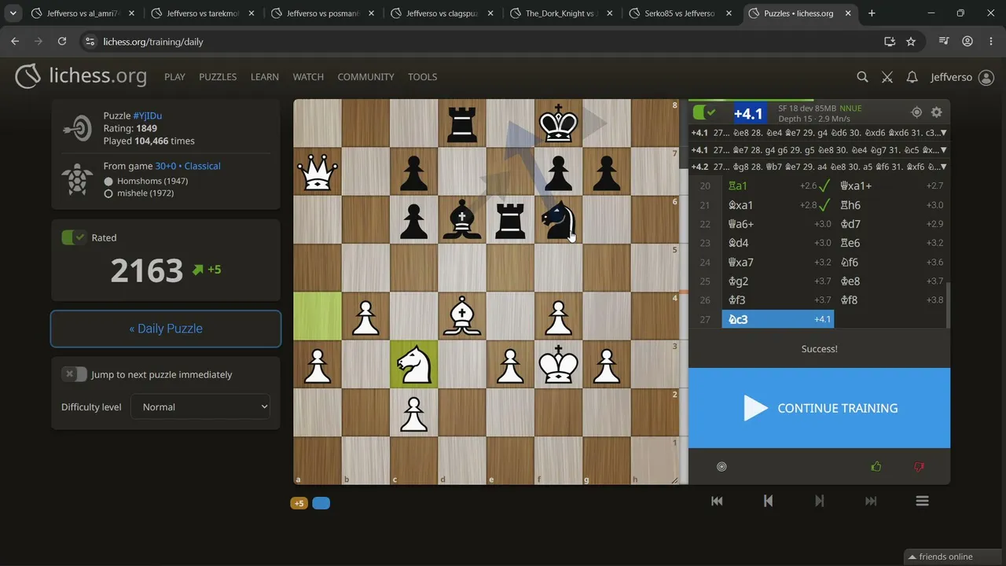The image size is (1006, 566).
Task: Open the Difficulty level dropdown
Action: [200, 406]
